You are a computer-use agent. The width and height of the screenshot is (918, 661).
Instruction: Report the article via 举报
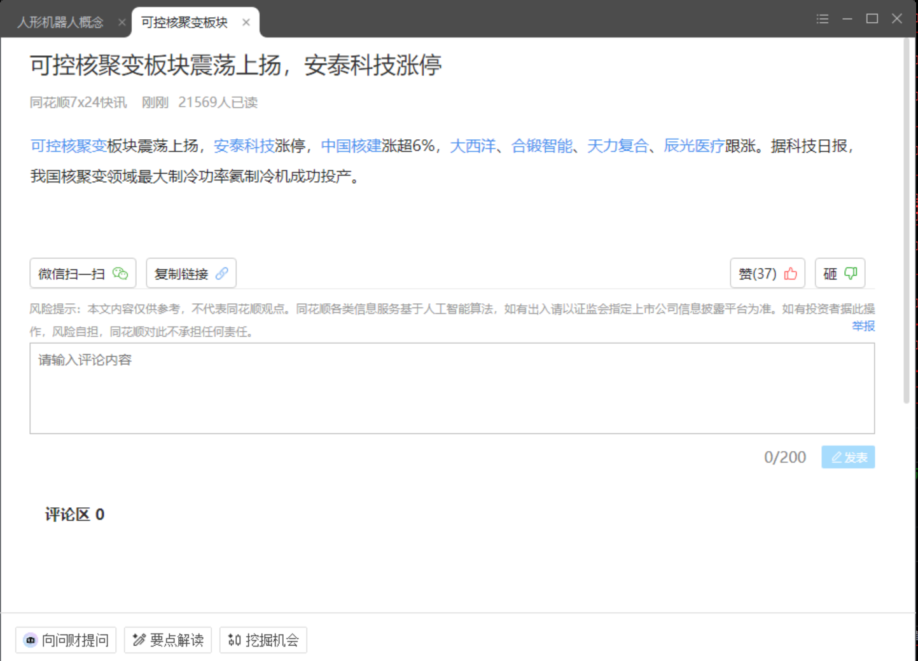tap(863, 326)
